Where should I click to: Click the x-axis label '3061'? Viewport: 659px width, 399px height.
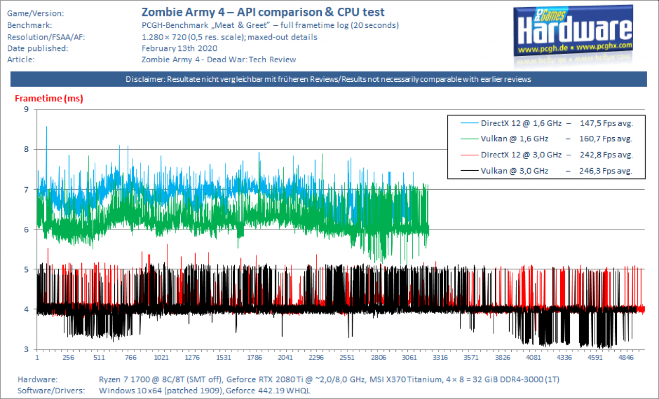(x=409, y=357)
